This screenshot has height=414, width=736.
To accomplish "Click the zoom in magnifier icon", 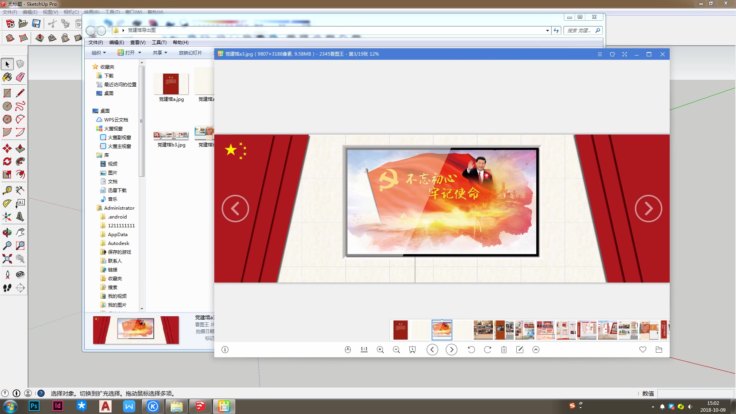I will (x=380, y=350).
